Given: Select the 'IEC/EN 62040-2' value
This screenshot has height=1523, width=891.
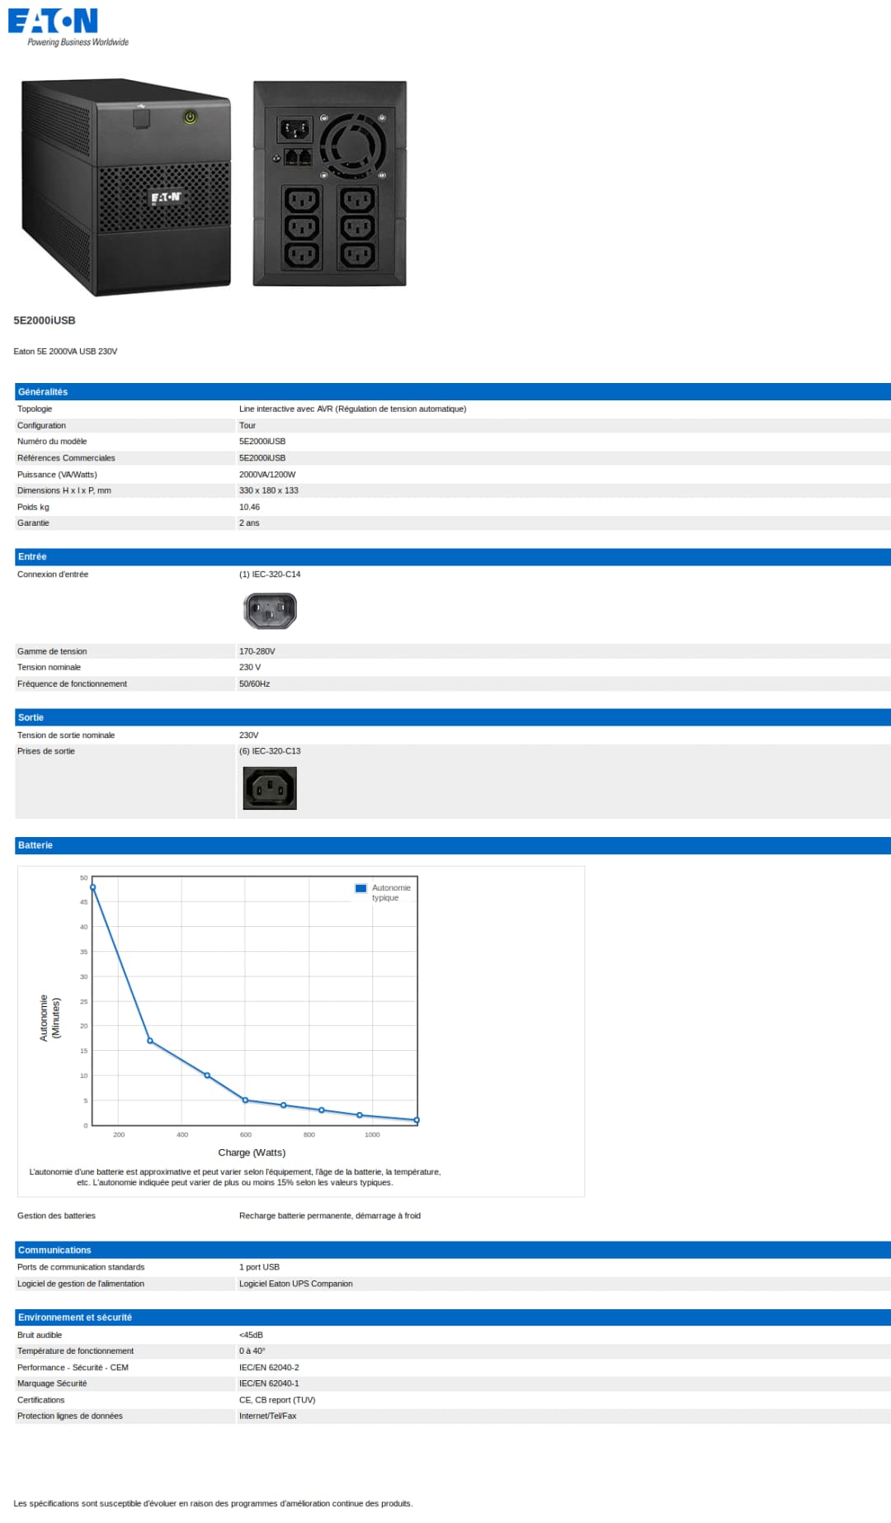Looking at the screenshot, I should pyautogui.click(x=269, y=1368).
